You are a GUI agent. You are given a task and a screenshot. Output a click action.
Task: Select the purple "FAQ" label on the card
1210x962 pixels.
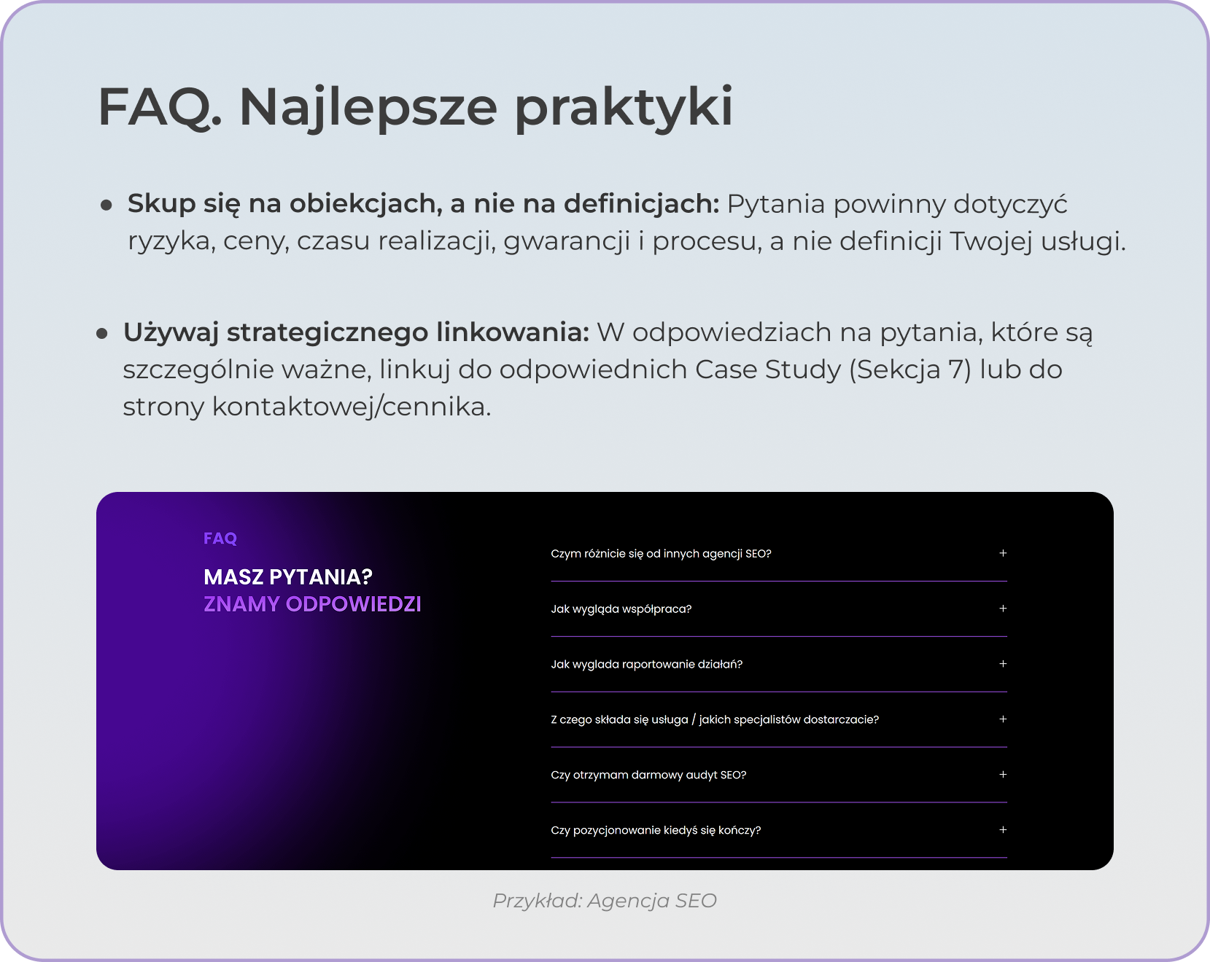pos(220,538)
